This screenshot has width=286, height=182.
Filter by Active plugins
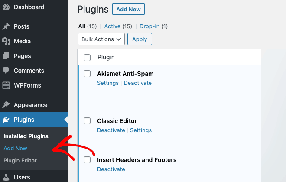[x=112, y=26]
